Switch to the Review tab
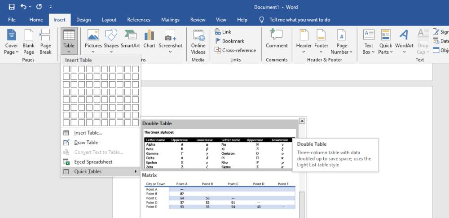This screenshot has height=218, width=449. [x=198, y=20]
